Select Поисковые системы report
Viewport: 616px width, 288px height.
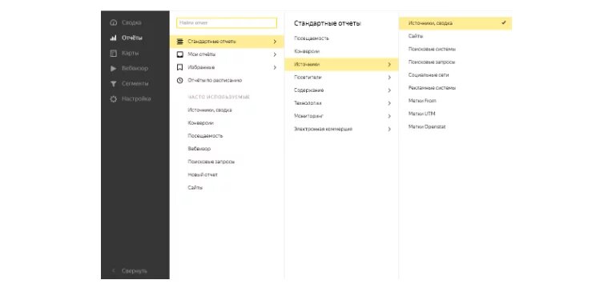click(x=432, y=50)
